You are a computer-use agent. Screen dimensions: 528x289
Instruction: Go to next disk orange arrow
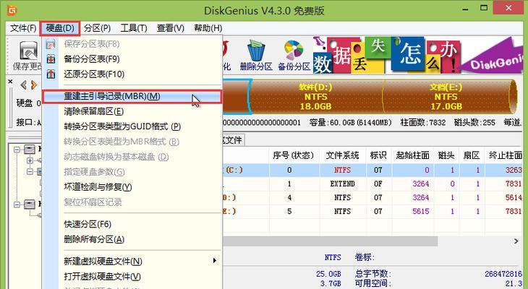(x=34, y=85)
